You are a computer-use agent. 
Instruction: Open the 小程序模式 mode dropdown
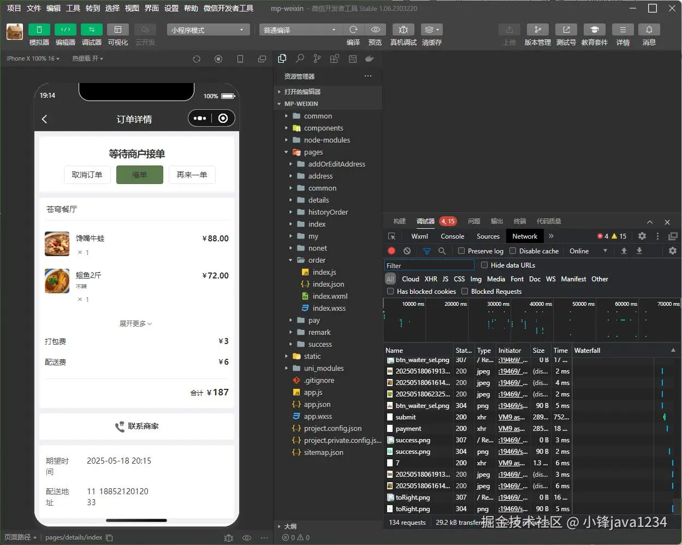pyautogui.click(x=209, y=29)
